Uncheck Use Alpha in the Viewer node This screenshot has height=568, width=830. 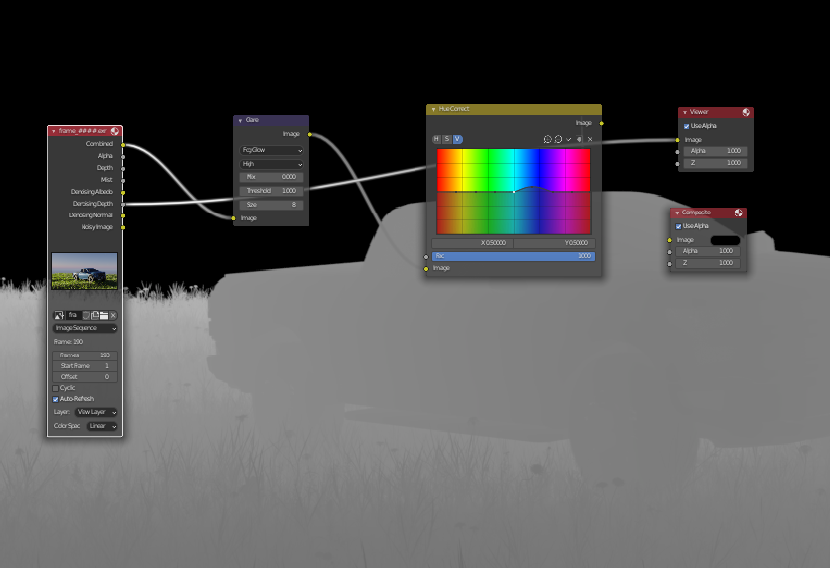pyautogui.click(x=687, y=126)
